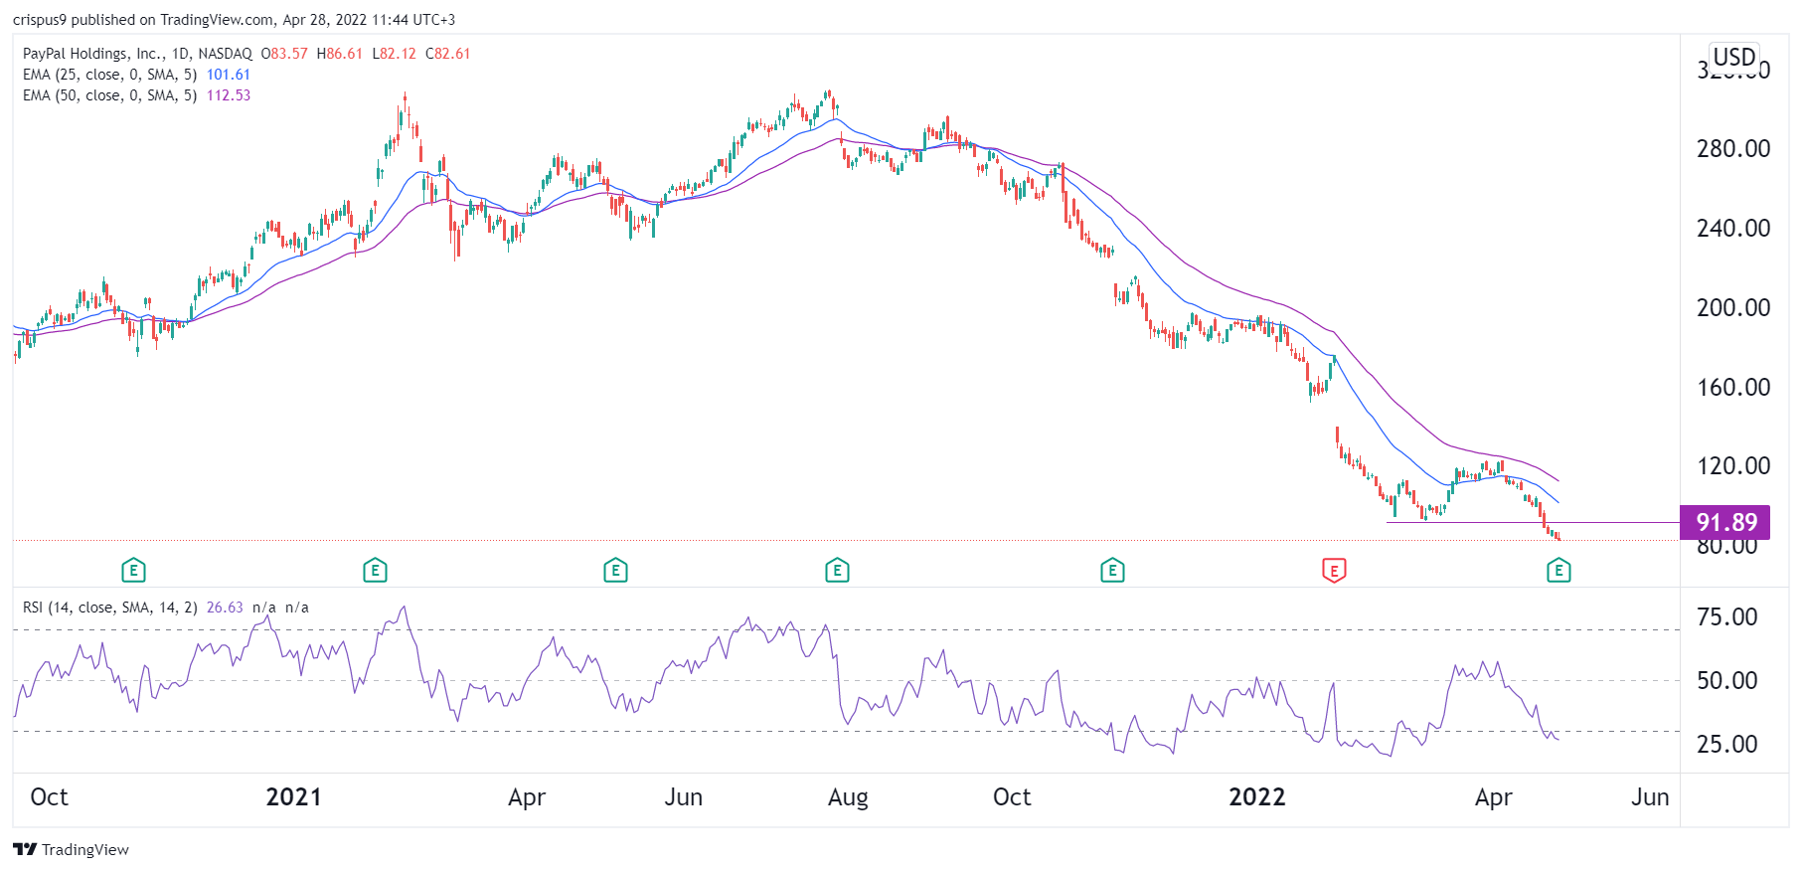This screenshot has width=1802, height=871.
Task: Click the Oct label left of 2022
Action: pyautogui.click(x=1012, y=797)
